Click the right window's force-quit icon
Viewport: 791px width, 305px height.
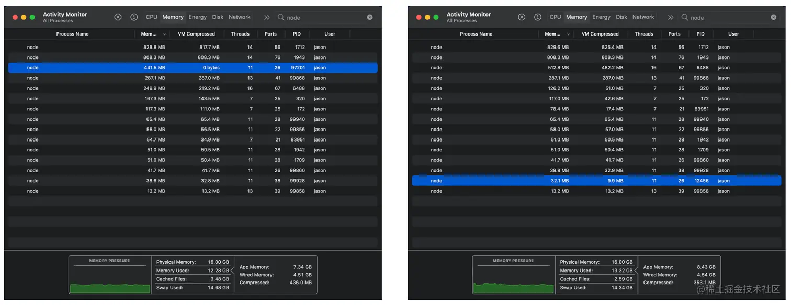[522, 17]
